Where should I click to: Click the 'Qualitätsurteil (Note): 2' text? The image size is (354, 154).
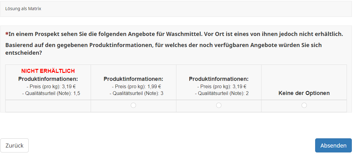(x=222, y=93)
